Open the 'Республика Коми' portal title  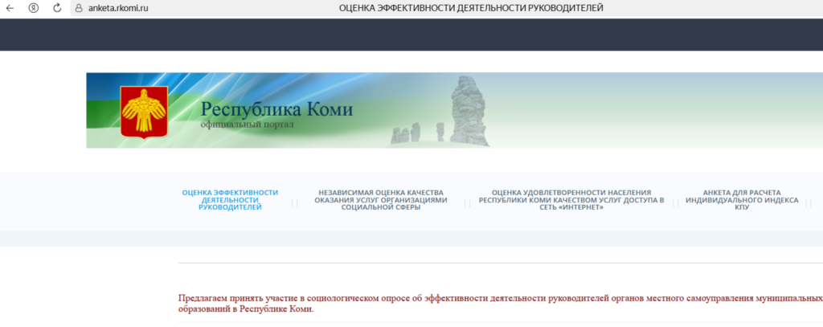(276, 109)
